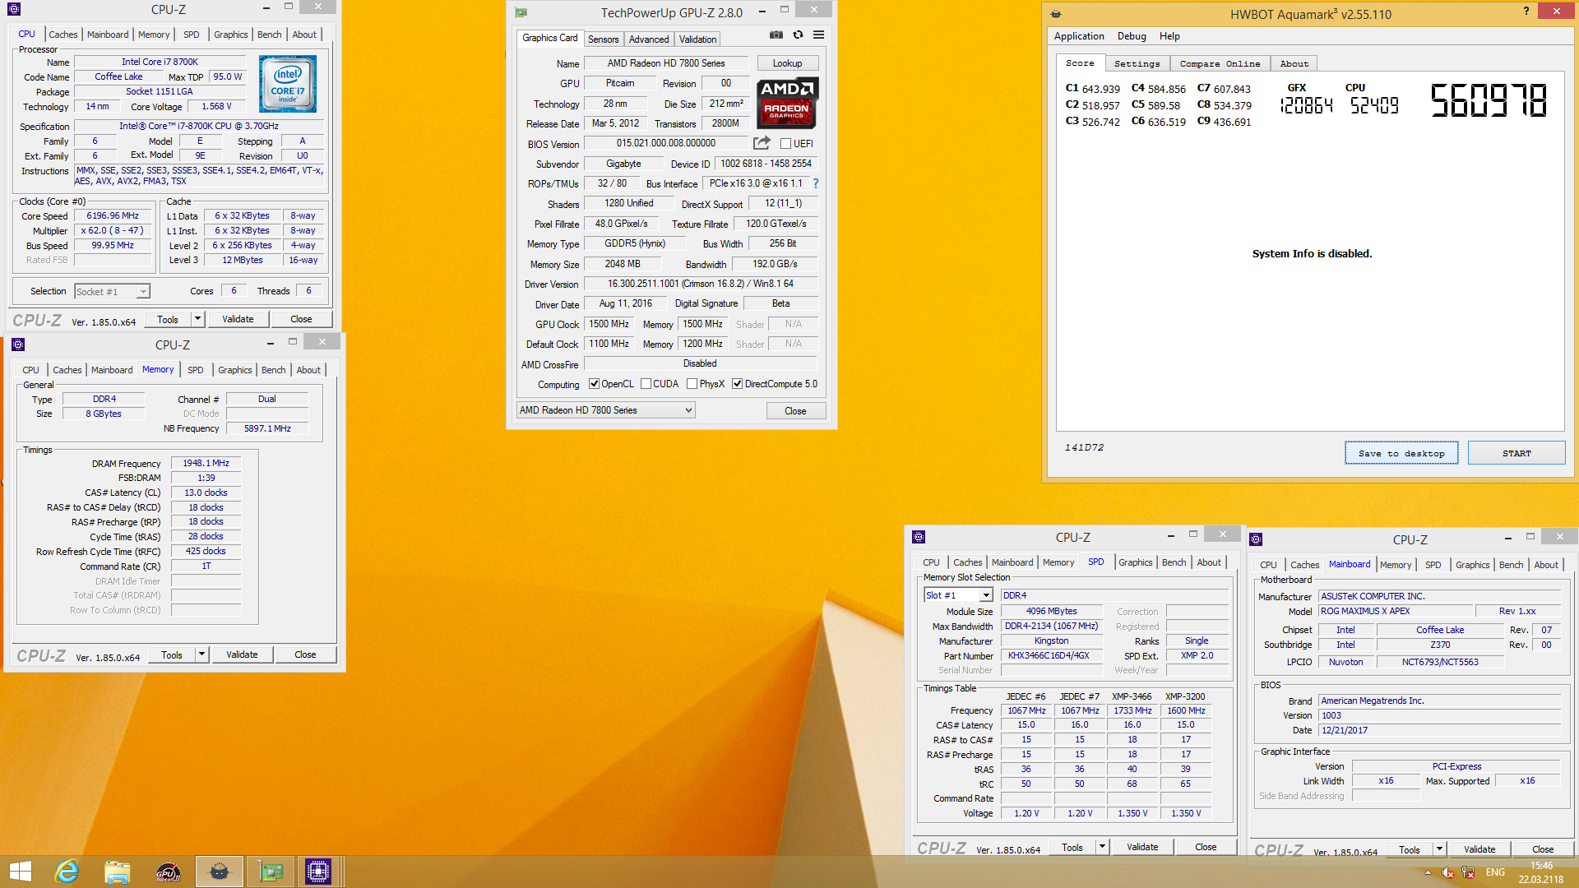1579x888 pixels.
Task: Open the Socket #1 selection dropdown
Action: [x=112, y=292]
